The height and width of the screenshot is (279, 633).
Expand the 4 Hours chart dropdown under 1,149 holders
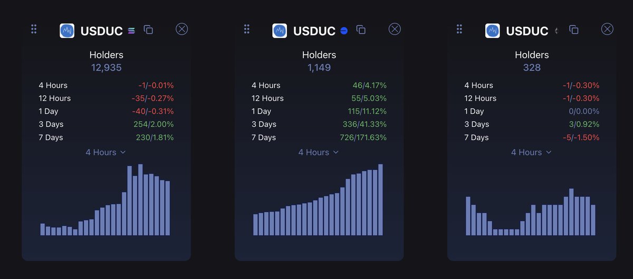point(319,152)
